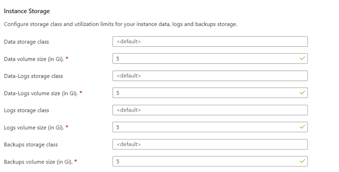Image resolution: width=339 pixels, height=172 pixels.
Task: Click the Backups volume size input
Action: (210, 162)
